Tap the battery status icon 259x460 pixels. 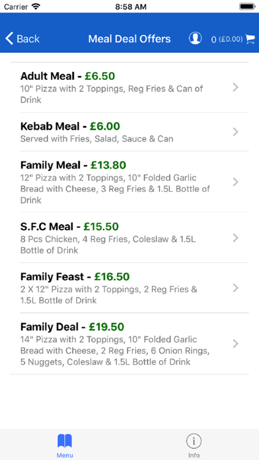click(x=248, y=7)
